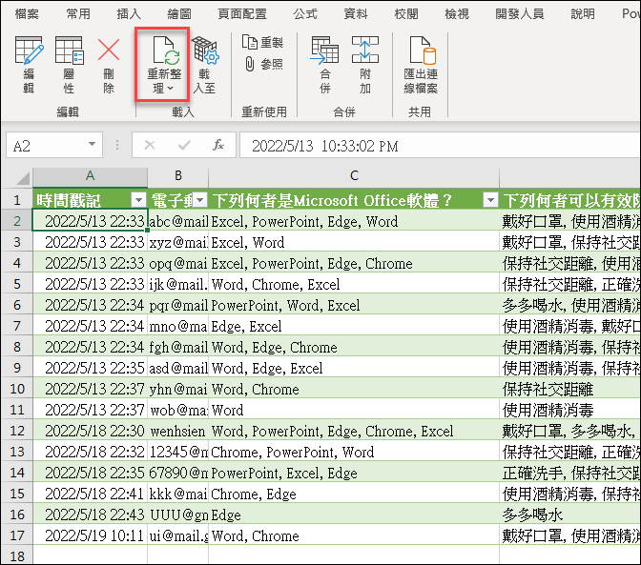
Task: Switch to the 說明 tab
Action: 583,14
